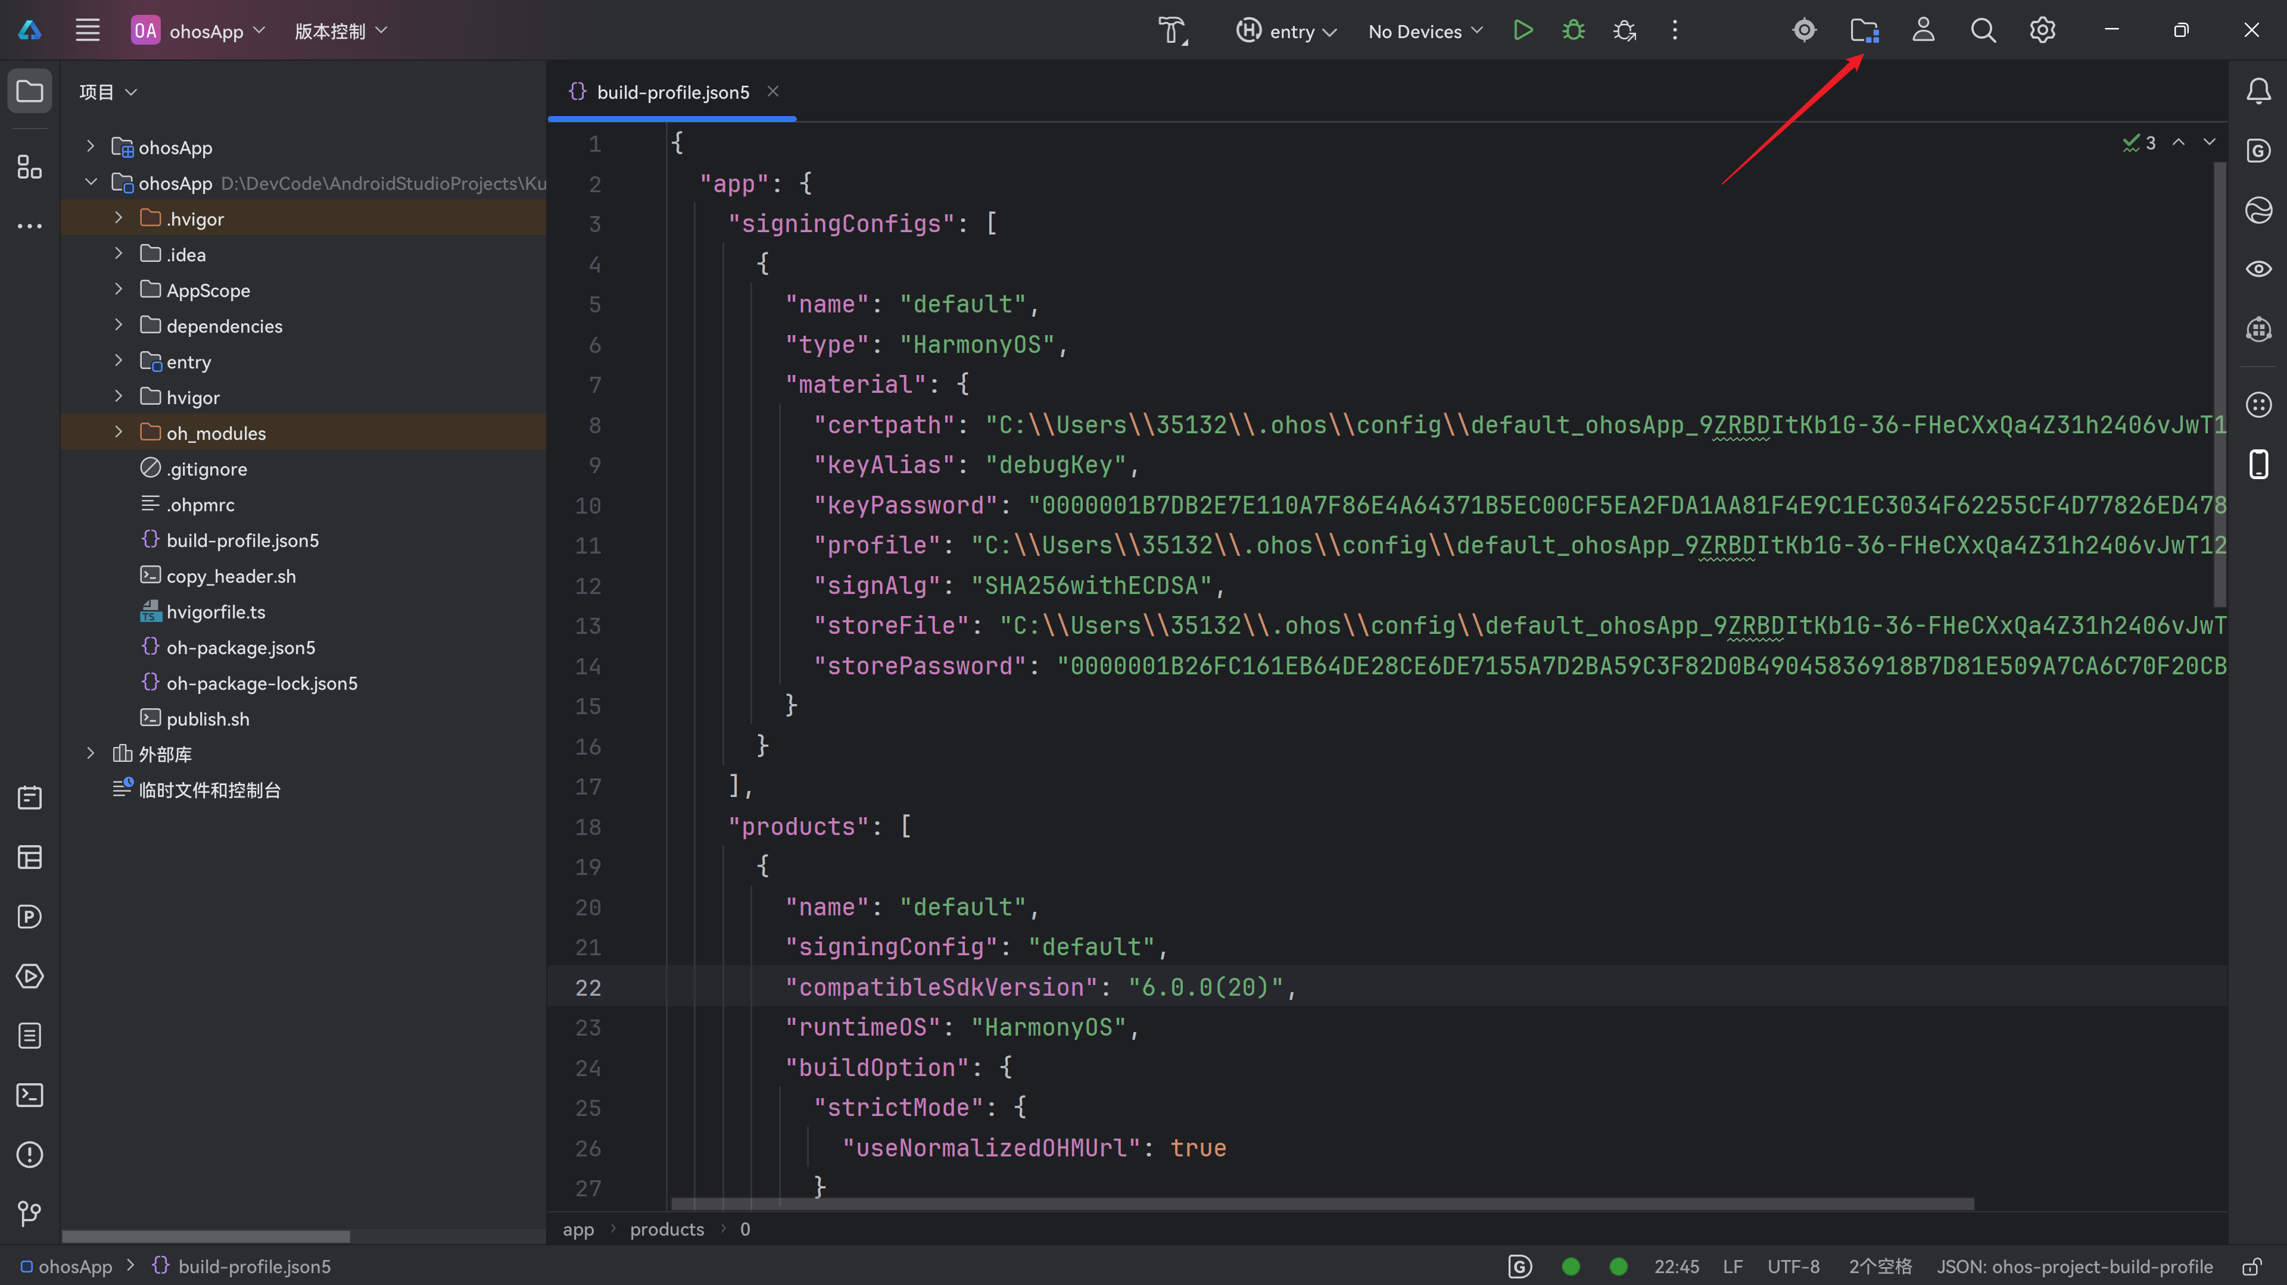Click the search magnifier icon
2287x1285 pixels.
click(x=1983, y=31)
